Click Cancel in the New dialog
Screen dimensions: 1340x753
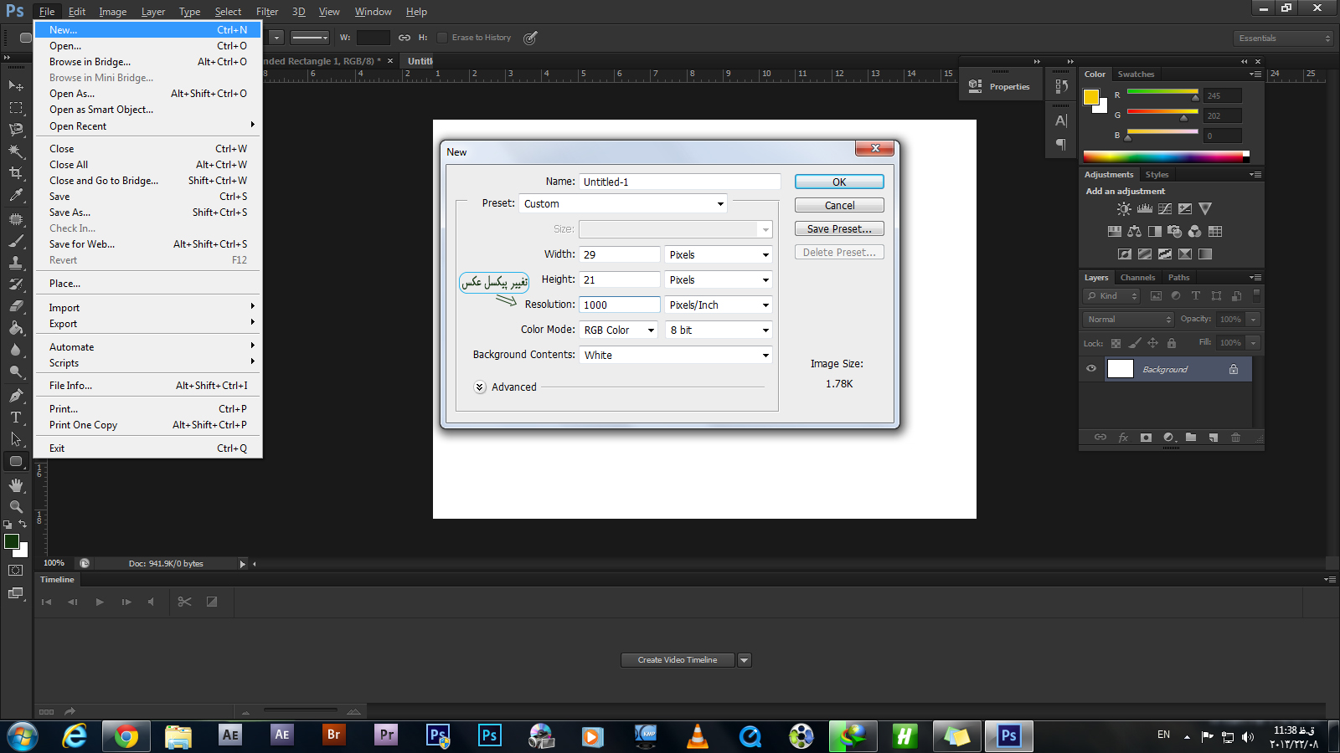(x=839, y=205)
